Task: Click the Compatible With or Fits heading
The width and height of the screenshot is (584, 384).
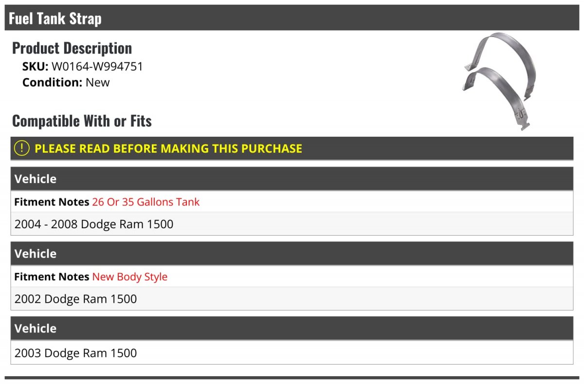Action: (x=82, y=121)
